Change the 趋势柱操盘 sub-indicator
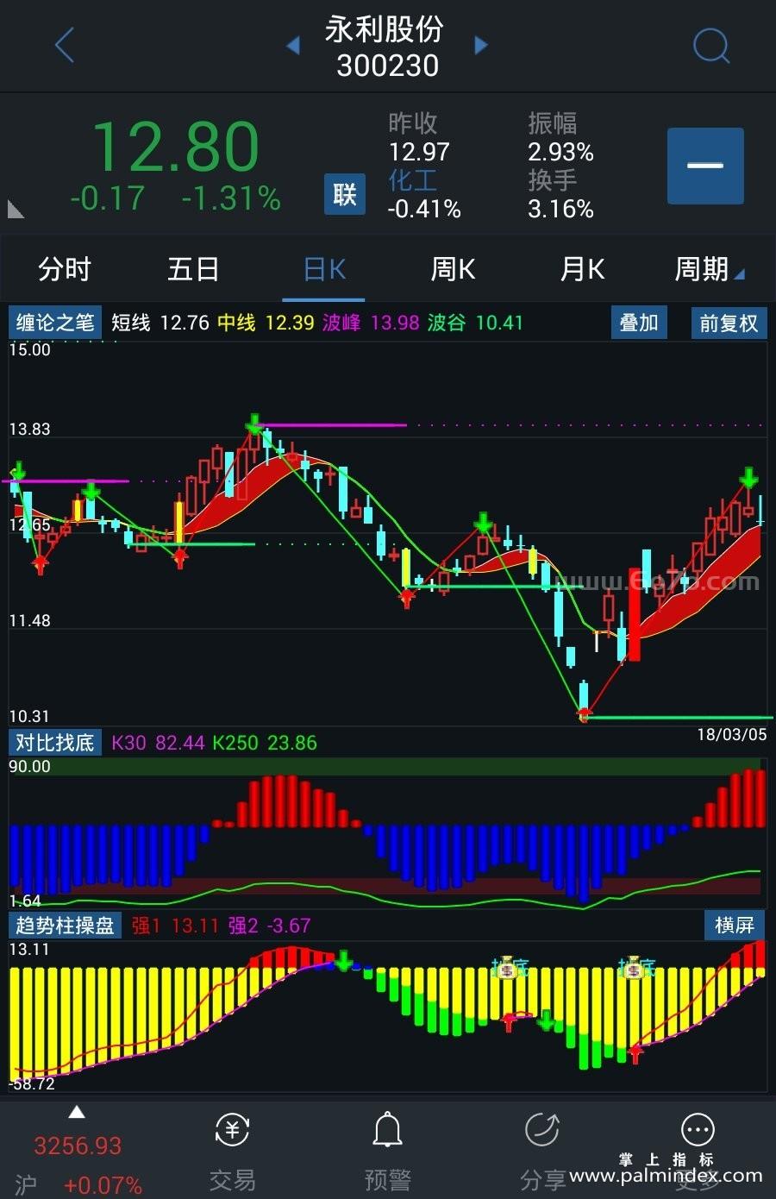 (x=66, y=926)
